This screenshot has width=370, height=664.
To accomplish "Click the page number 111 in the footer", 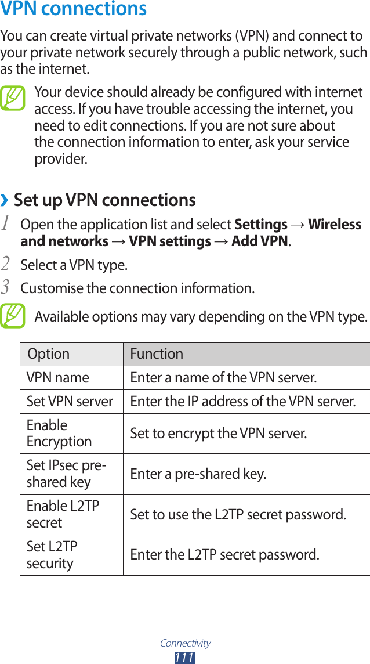I will [184, 658].
